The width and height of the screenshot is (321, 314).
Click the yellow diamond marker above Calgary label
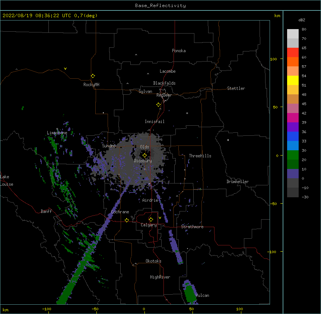tap(151, 220)
